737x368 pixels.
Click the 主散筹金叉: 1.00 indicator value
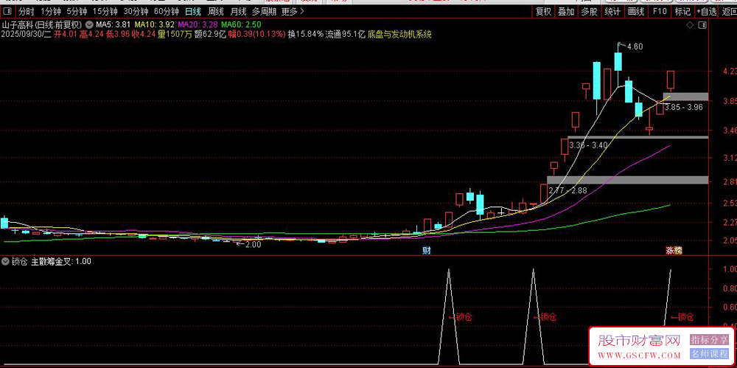click(61, 262)
